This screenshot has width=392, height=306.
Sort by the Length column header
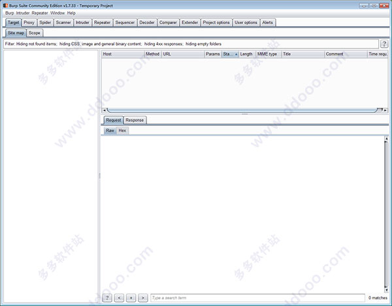click(x=247, y=54)
